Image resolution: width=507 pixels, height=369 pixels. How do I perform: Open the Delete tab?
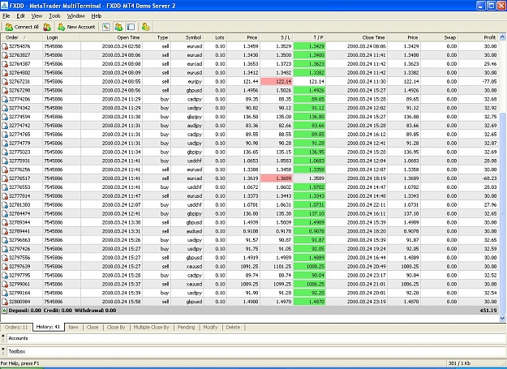[x=233, y=328]
